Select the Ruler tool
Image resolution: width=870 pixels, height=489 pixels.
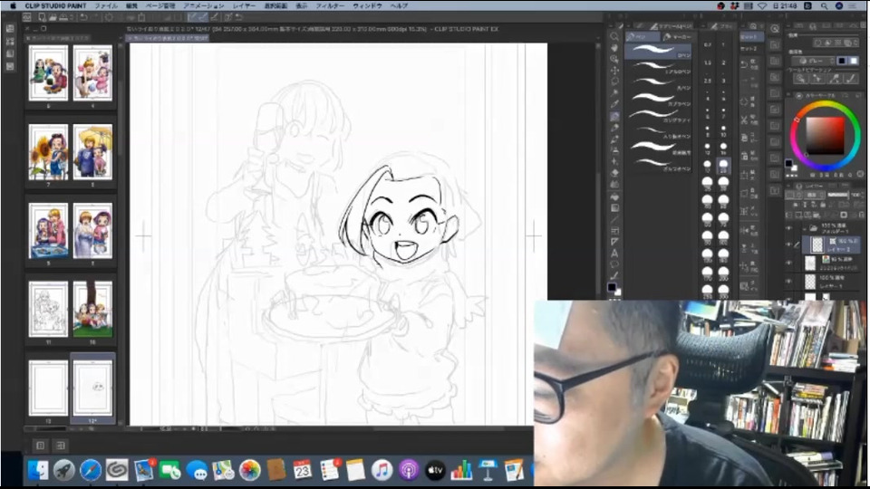coord(614,242)
